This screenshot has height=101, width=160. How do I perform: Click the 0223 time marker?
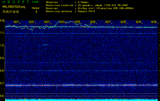tap(47, 22)
